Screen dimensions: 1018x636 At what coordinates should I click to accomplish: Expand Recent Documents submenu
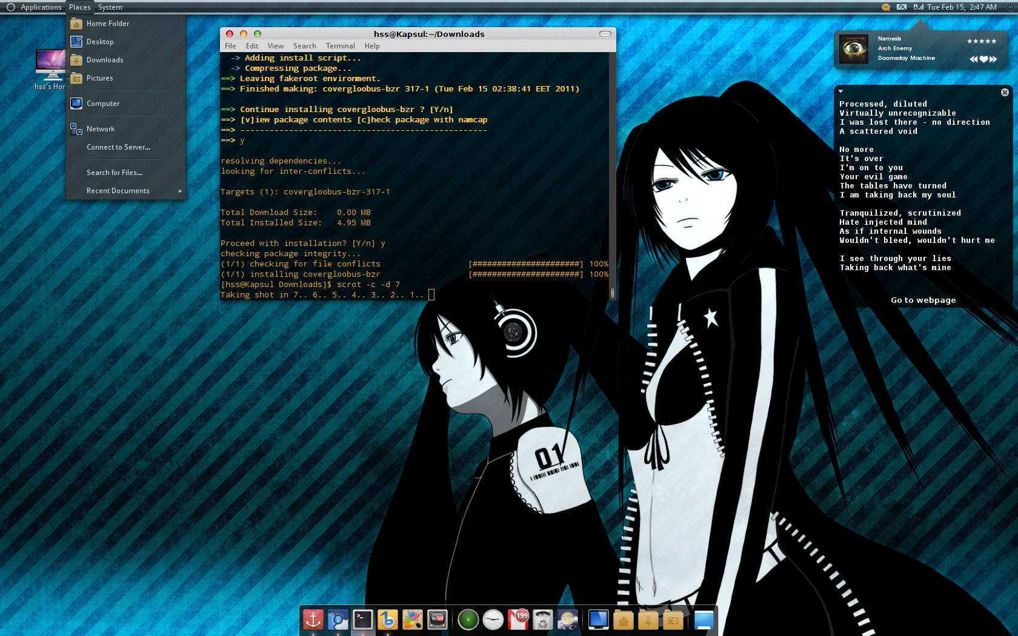125,191
